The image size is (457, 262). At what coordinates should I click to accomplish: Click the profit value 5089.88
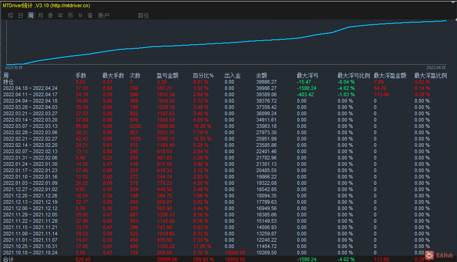pos(166,126)
